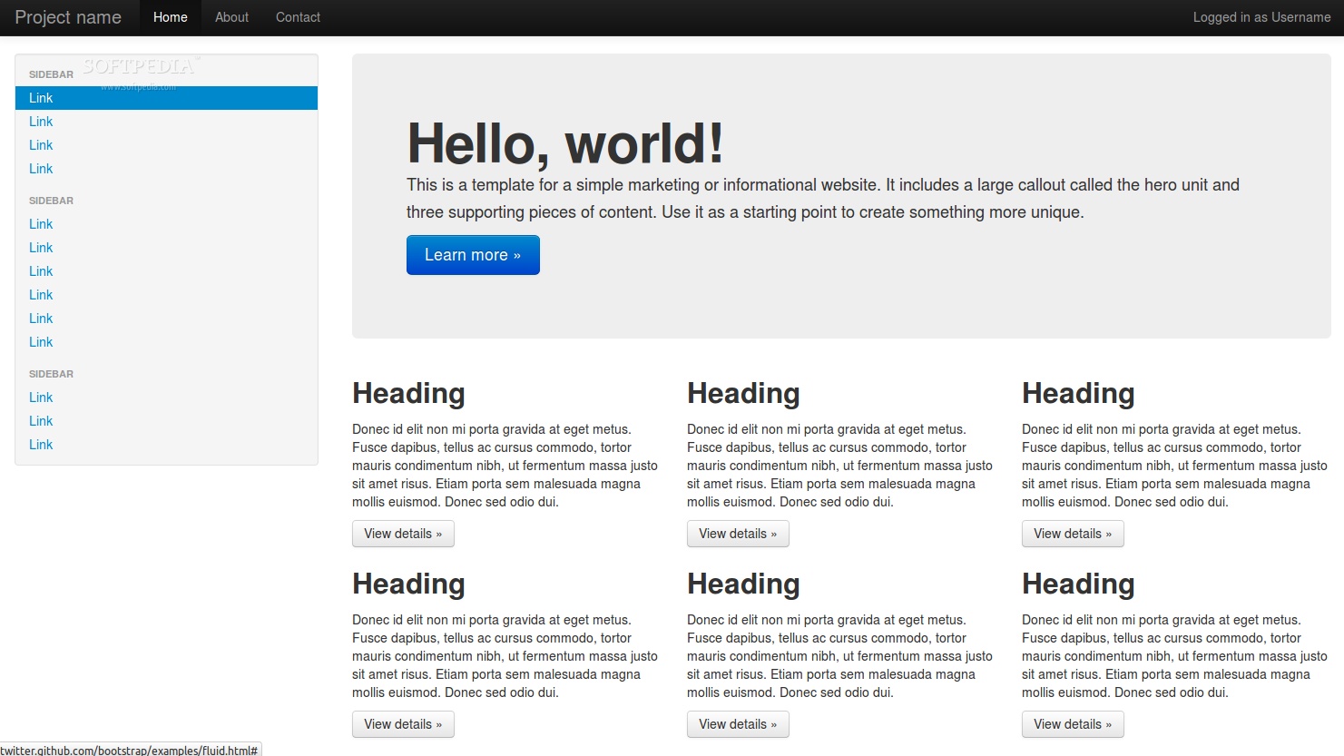Click View details in the middle top column
This screenshot has height=756, width=1344.
[x=738, y=534]
